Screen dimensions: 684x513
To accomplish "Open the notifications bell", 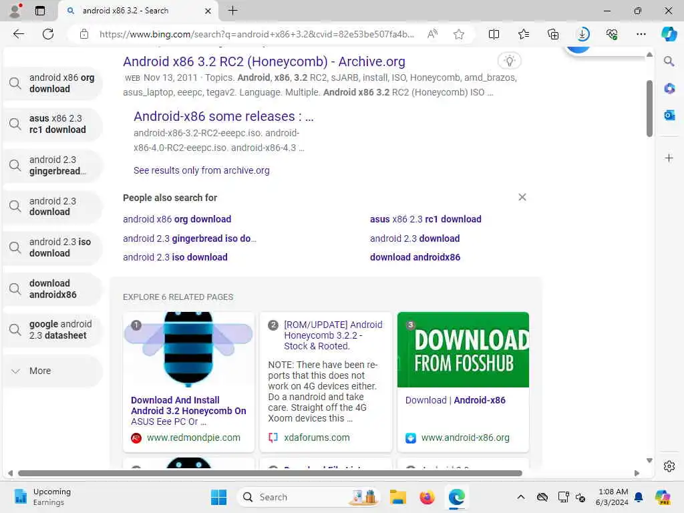I will 639,497.
